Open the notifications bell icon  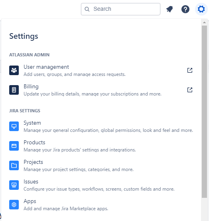169,9
